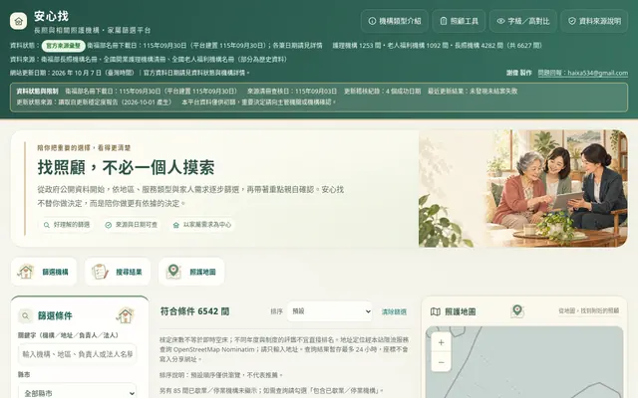Open the 照顧工具 clipboard button

459,21
